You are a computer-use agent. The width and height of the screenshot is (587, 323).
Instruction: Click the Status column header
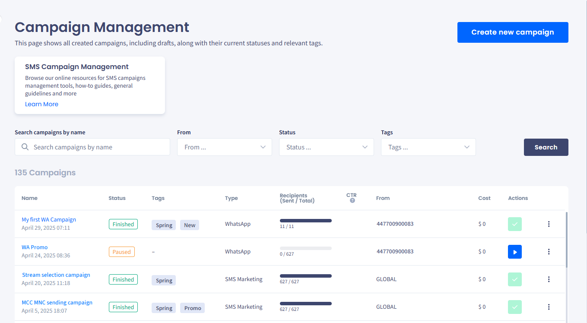[x=117, y=198]
